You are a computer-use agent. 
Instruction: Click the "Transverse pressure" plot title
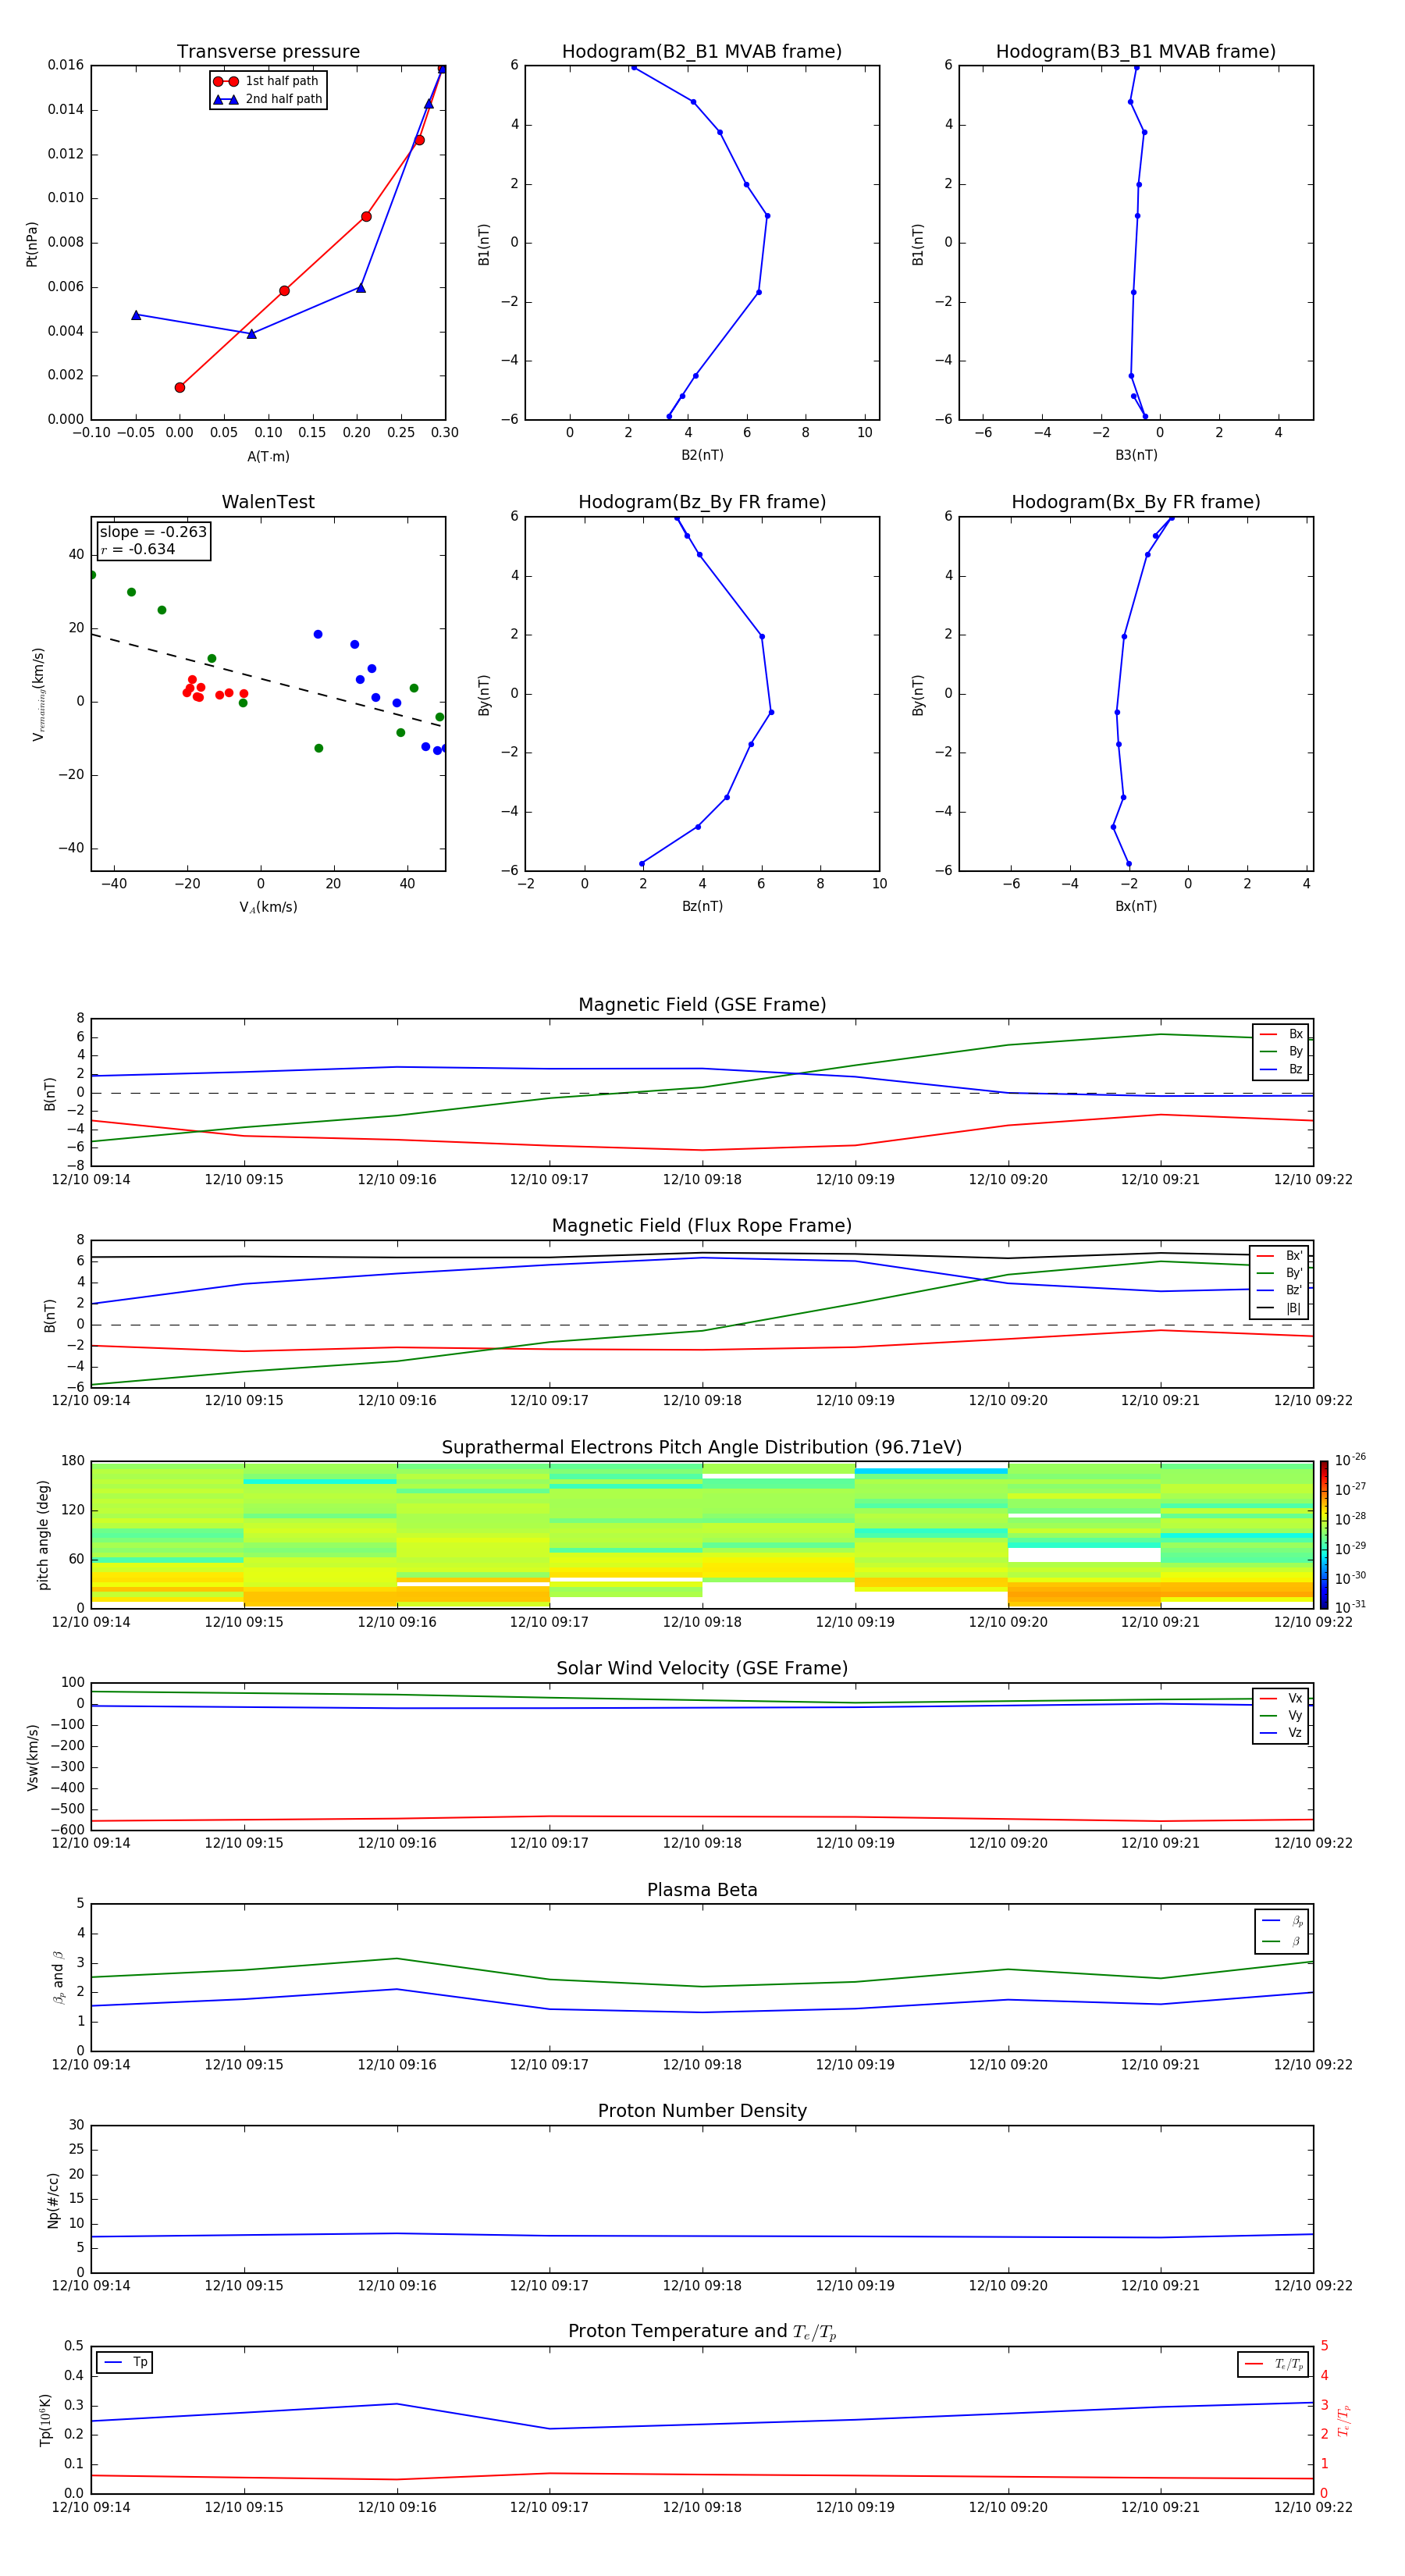click(268, 51)
